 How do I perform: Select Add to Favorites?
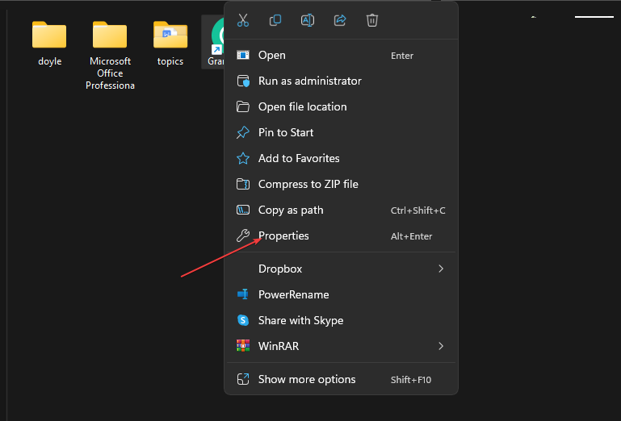point(341,158)
